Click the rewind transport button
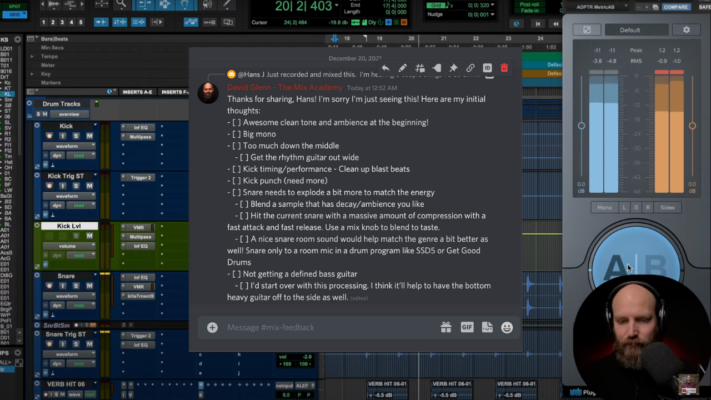The image size is (711, 400). pyautogui.click(x=555, y=24)
